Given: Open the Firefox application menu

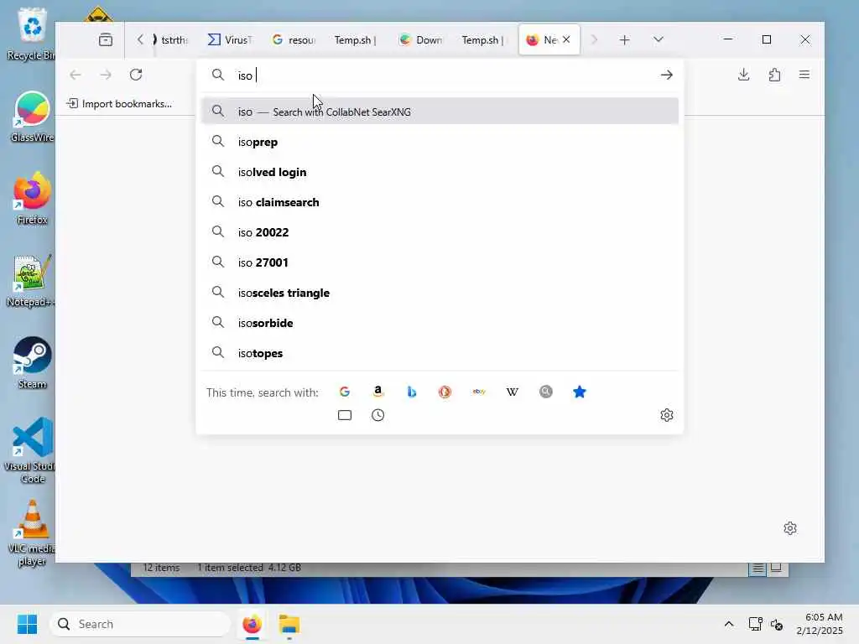Looking at the screenshot, I should click(804, 75).
